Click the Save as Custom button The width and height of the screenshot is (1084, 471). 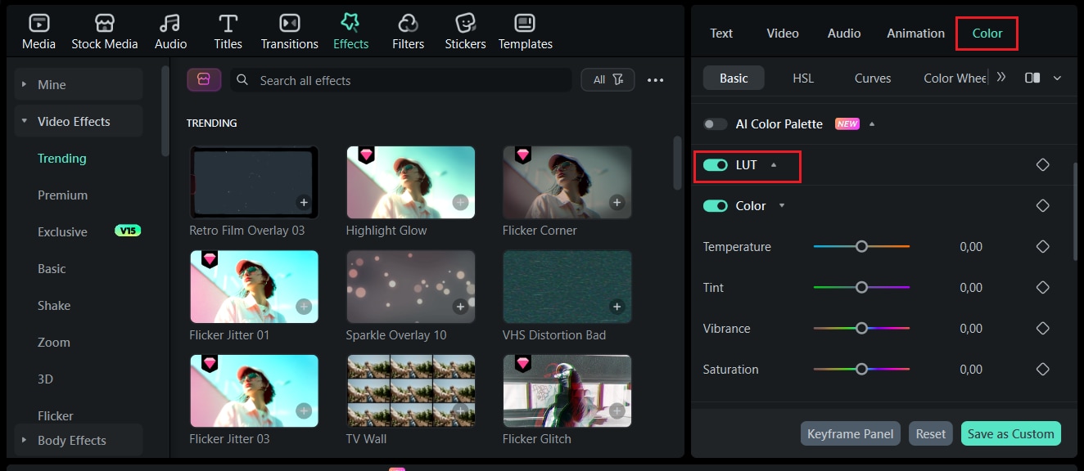point(1010,433)
